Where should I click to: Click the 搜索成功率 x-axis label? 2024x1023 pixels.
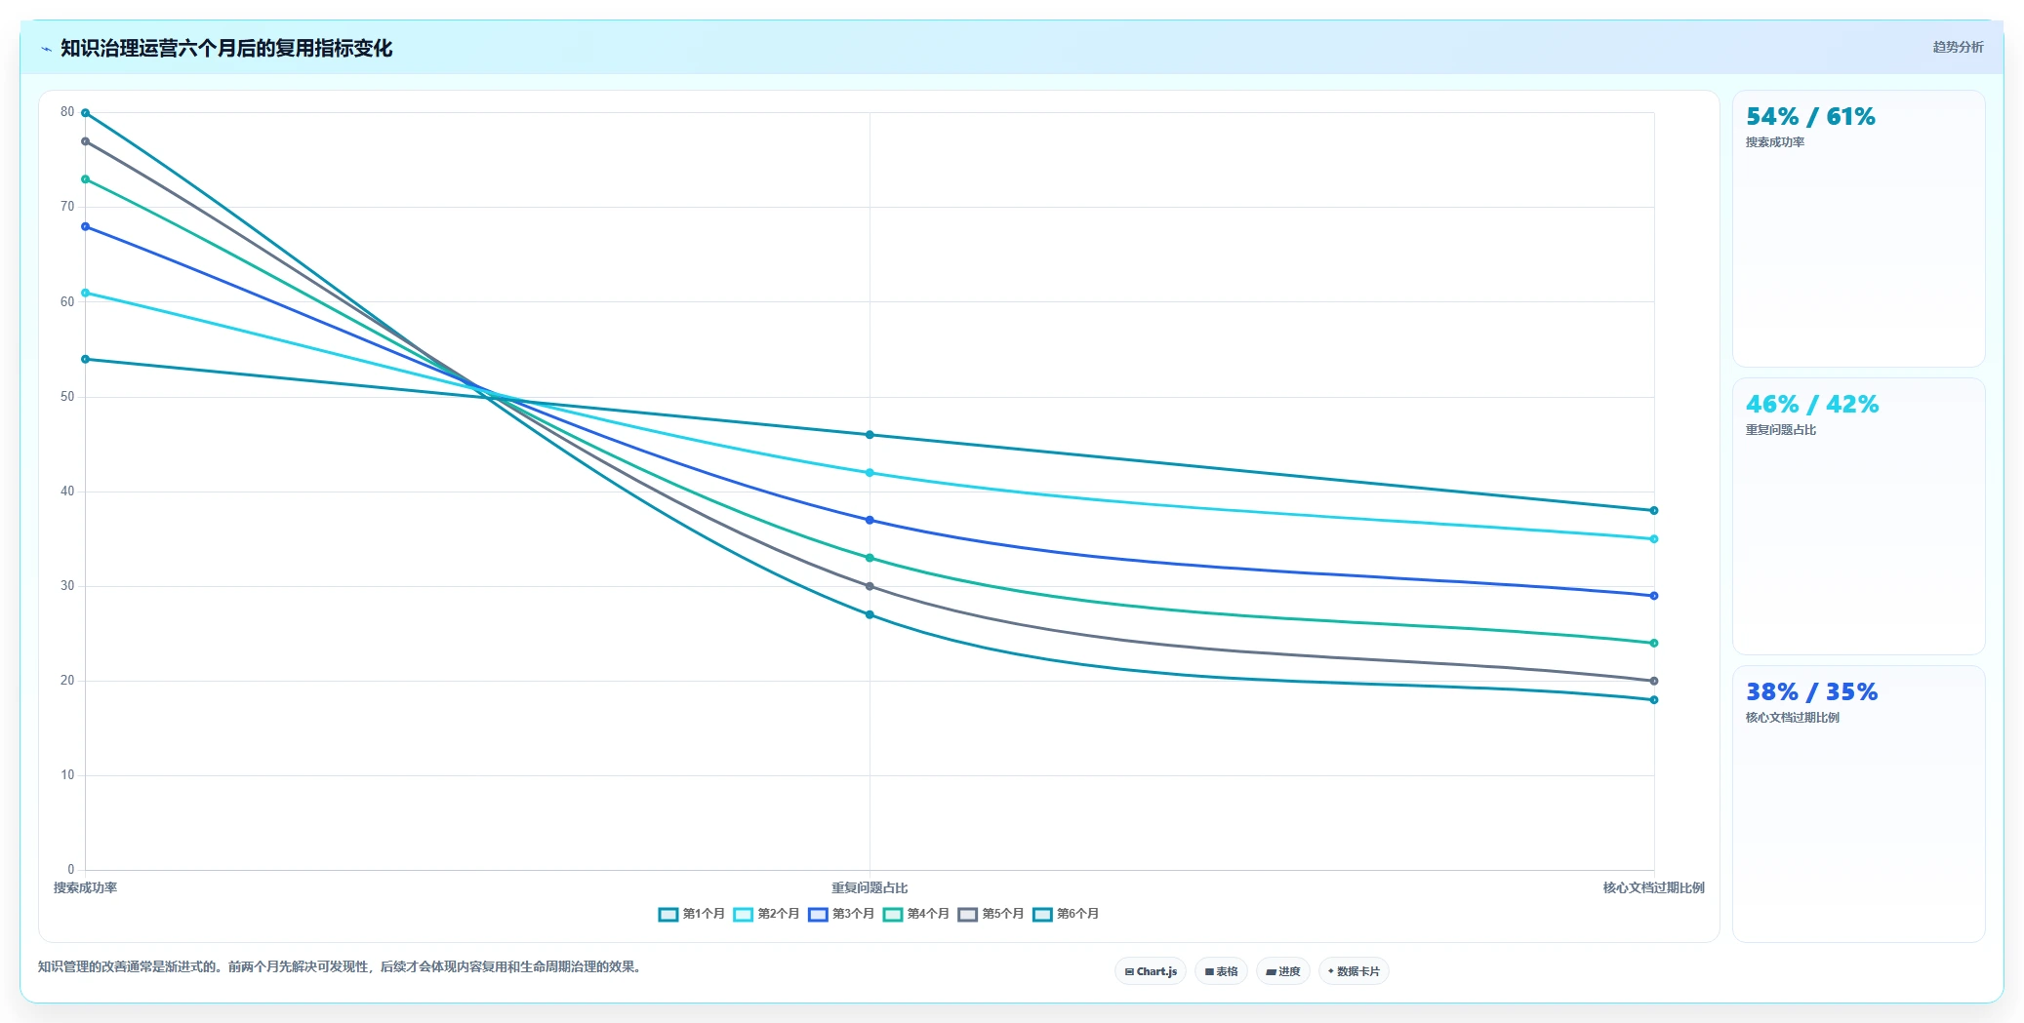[x=85, y=887]
